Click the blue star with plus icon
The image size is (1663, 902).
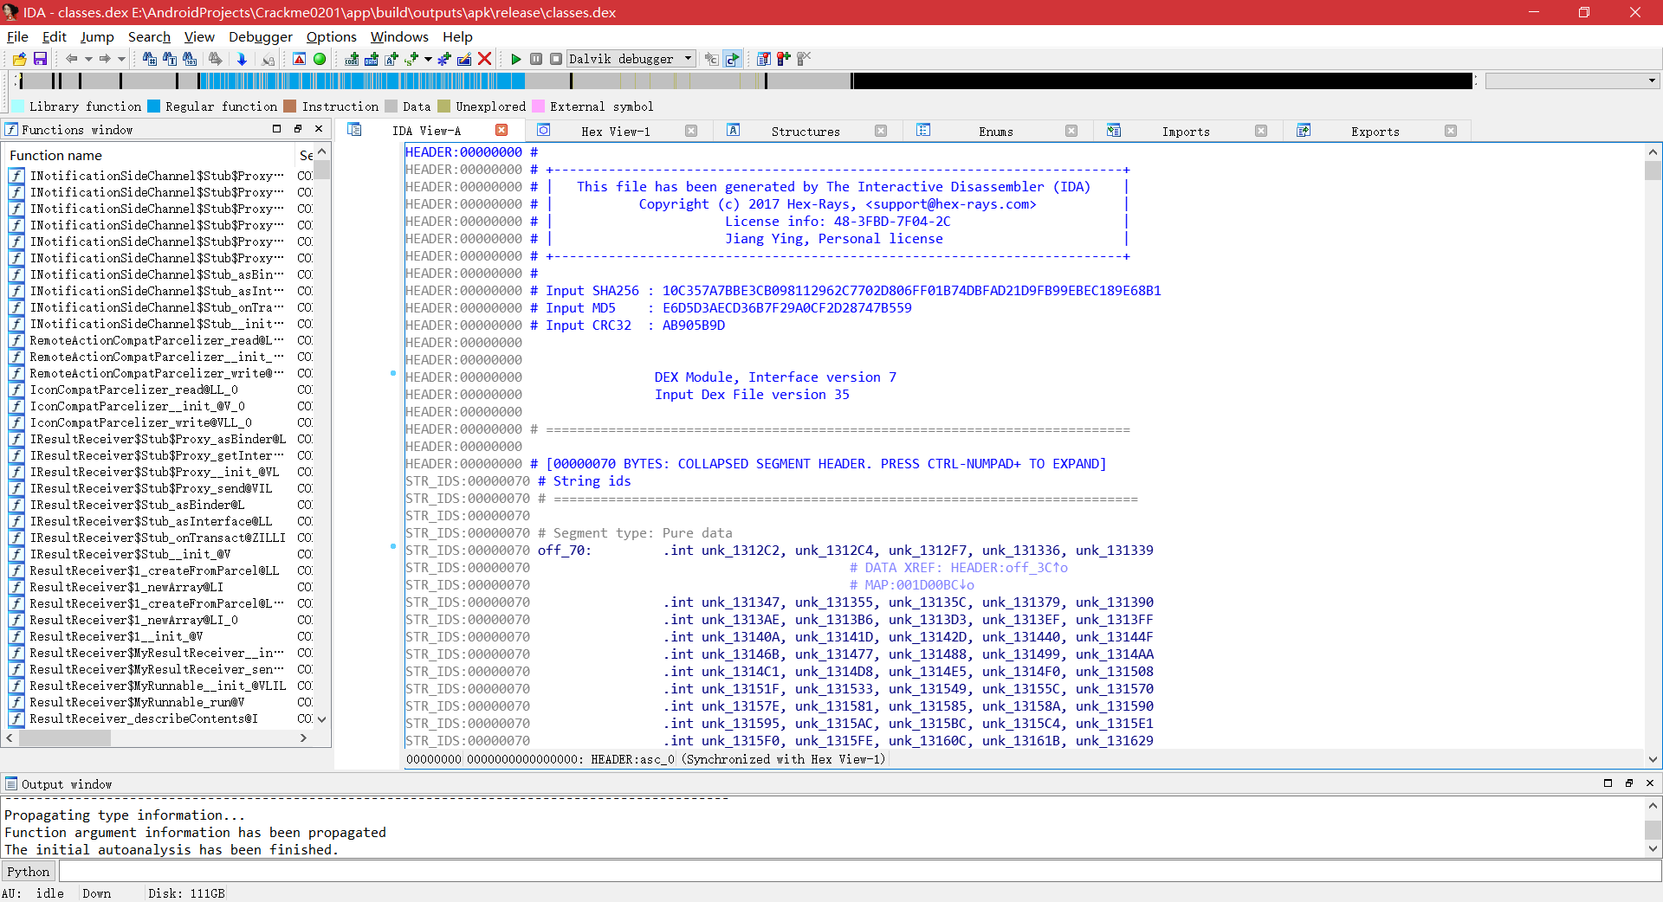coord(443,59)
